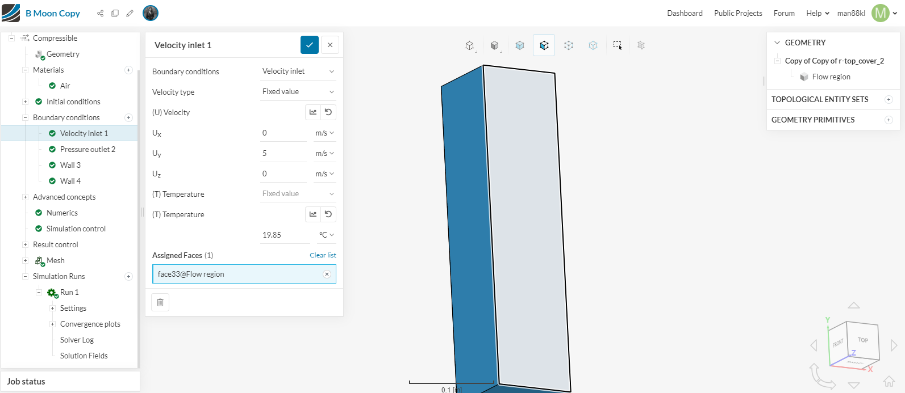Add a geometry primitive
This screenshot has height=393, width=905.
point(889,120)
